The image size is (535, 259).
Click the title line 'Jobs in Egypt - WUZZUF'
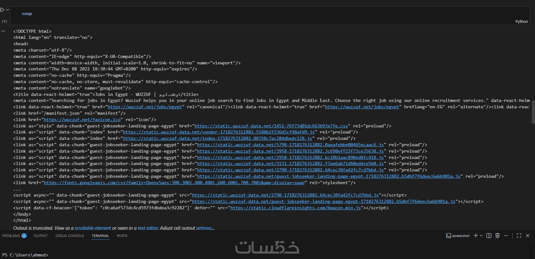click(x=106, y=94)
